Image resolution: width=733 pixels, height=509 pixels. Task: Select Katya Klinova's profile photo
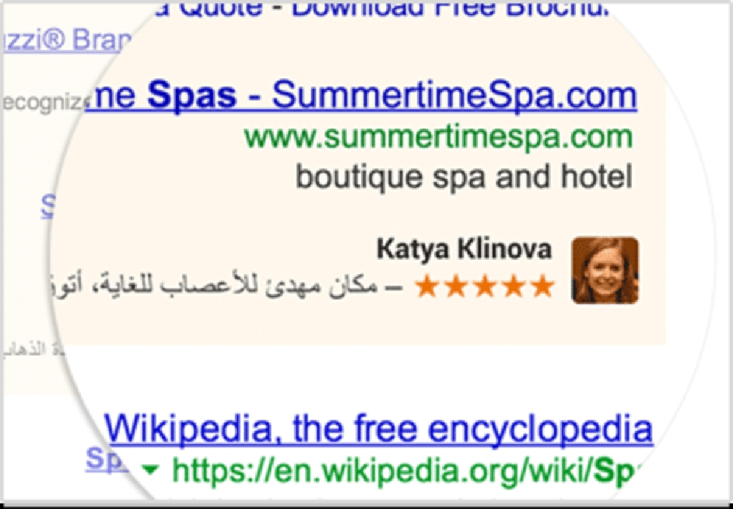pos(605,270)
